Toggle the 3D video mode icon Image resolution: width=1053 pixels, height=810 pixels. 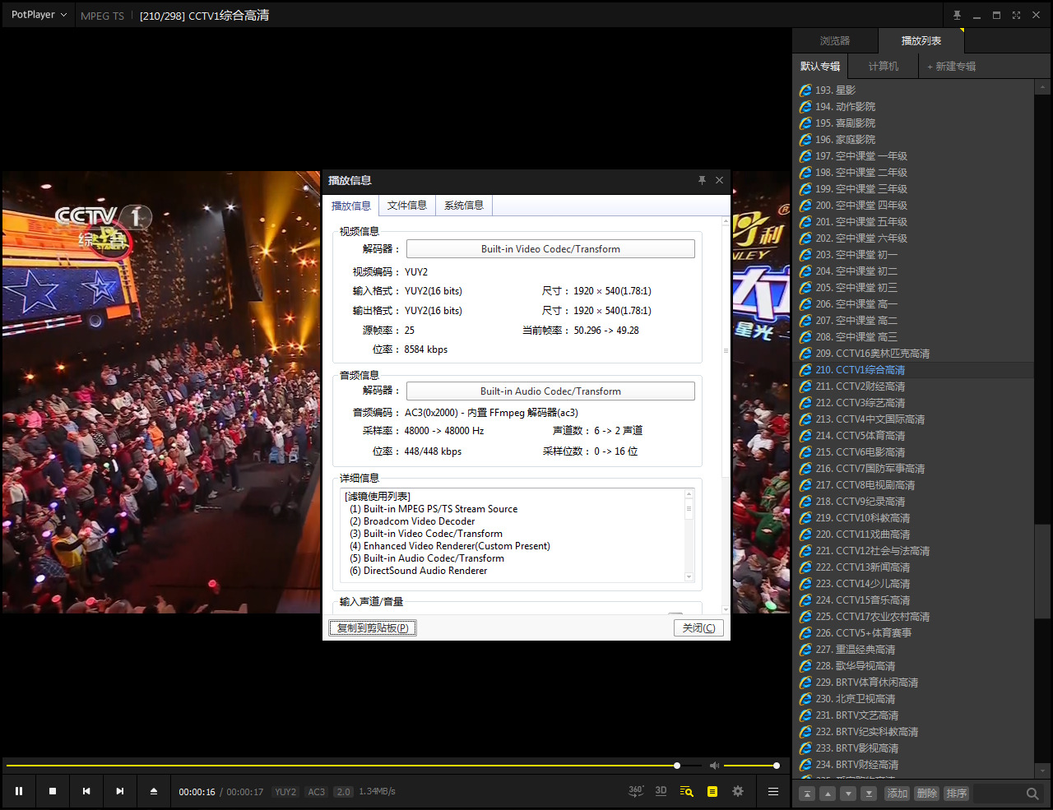661,791
